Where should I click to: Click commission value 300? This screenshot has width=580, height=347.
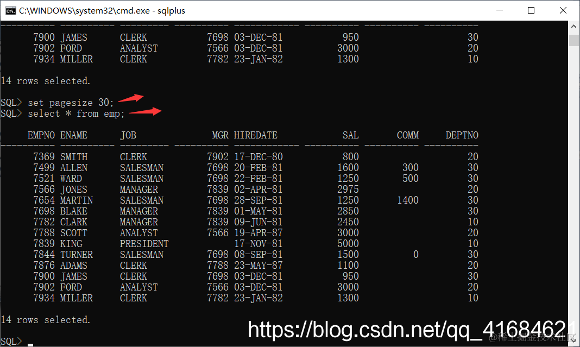click(x=411, y=168)
